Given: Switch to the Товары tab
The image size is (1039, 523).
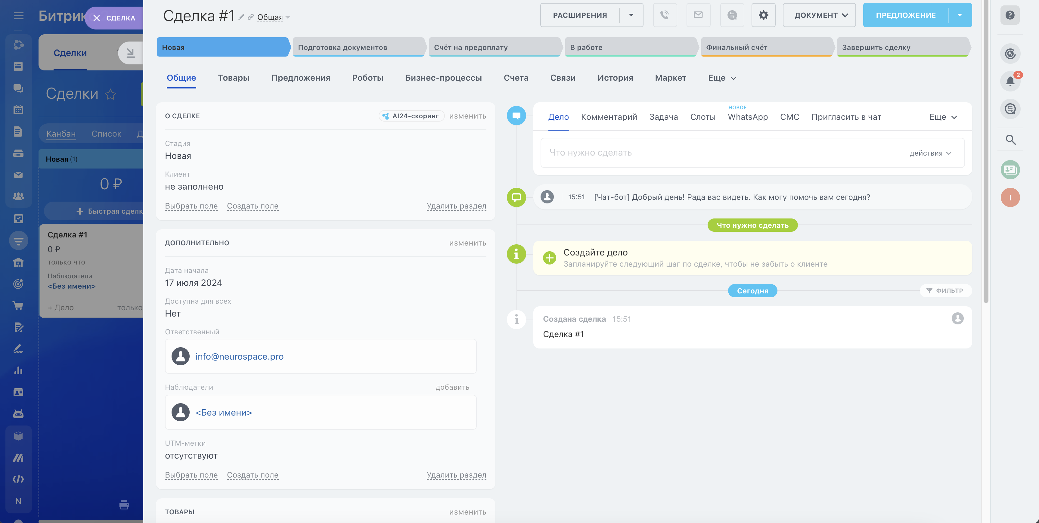Looking at the screenshot, I should coord(234,78).
